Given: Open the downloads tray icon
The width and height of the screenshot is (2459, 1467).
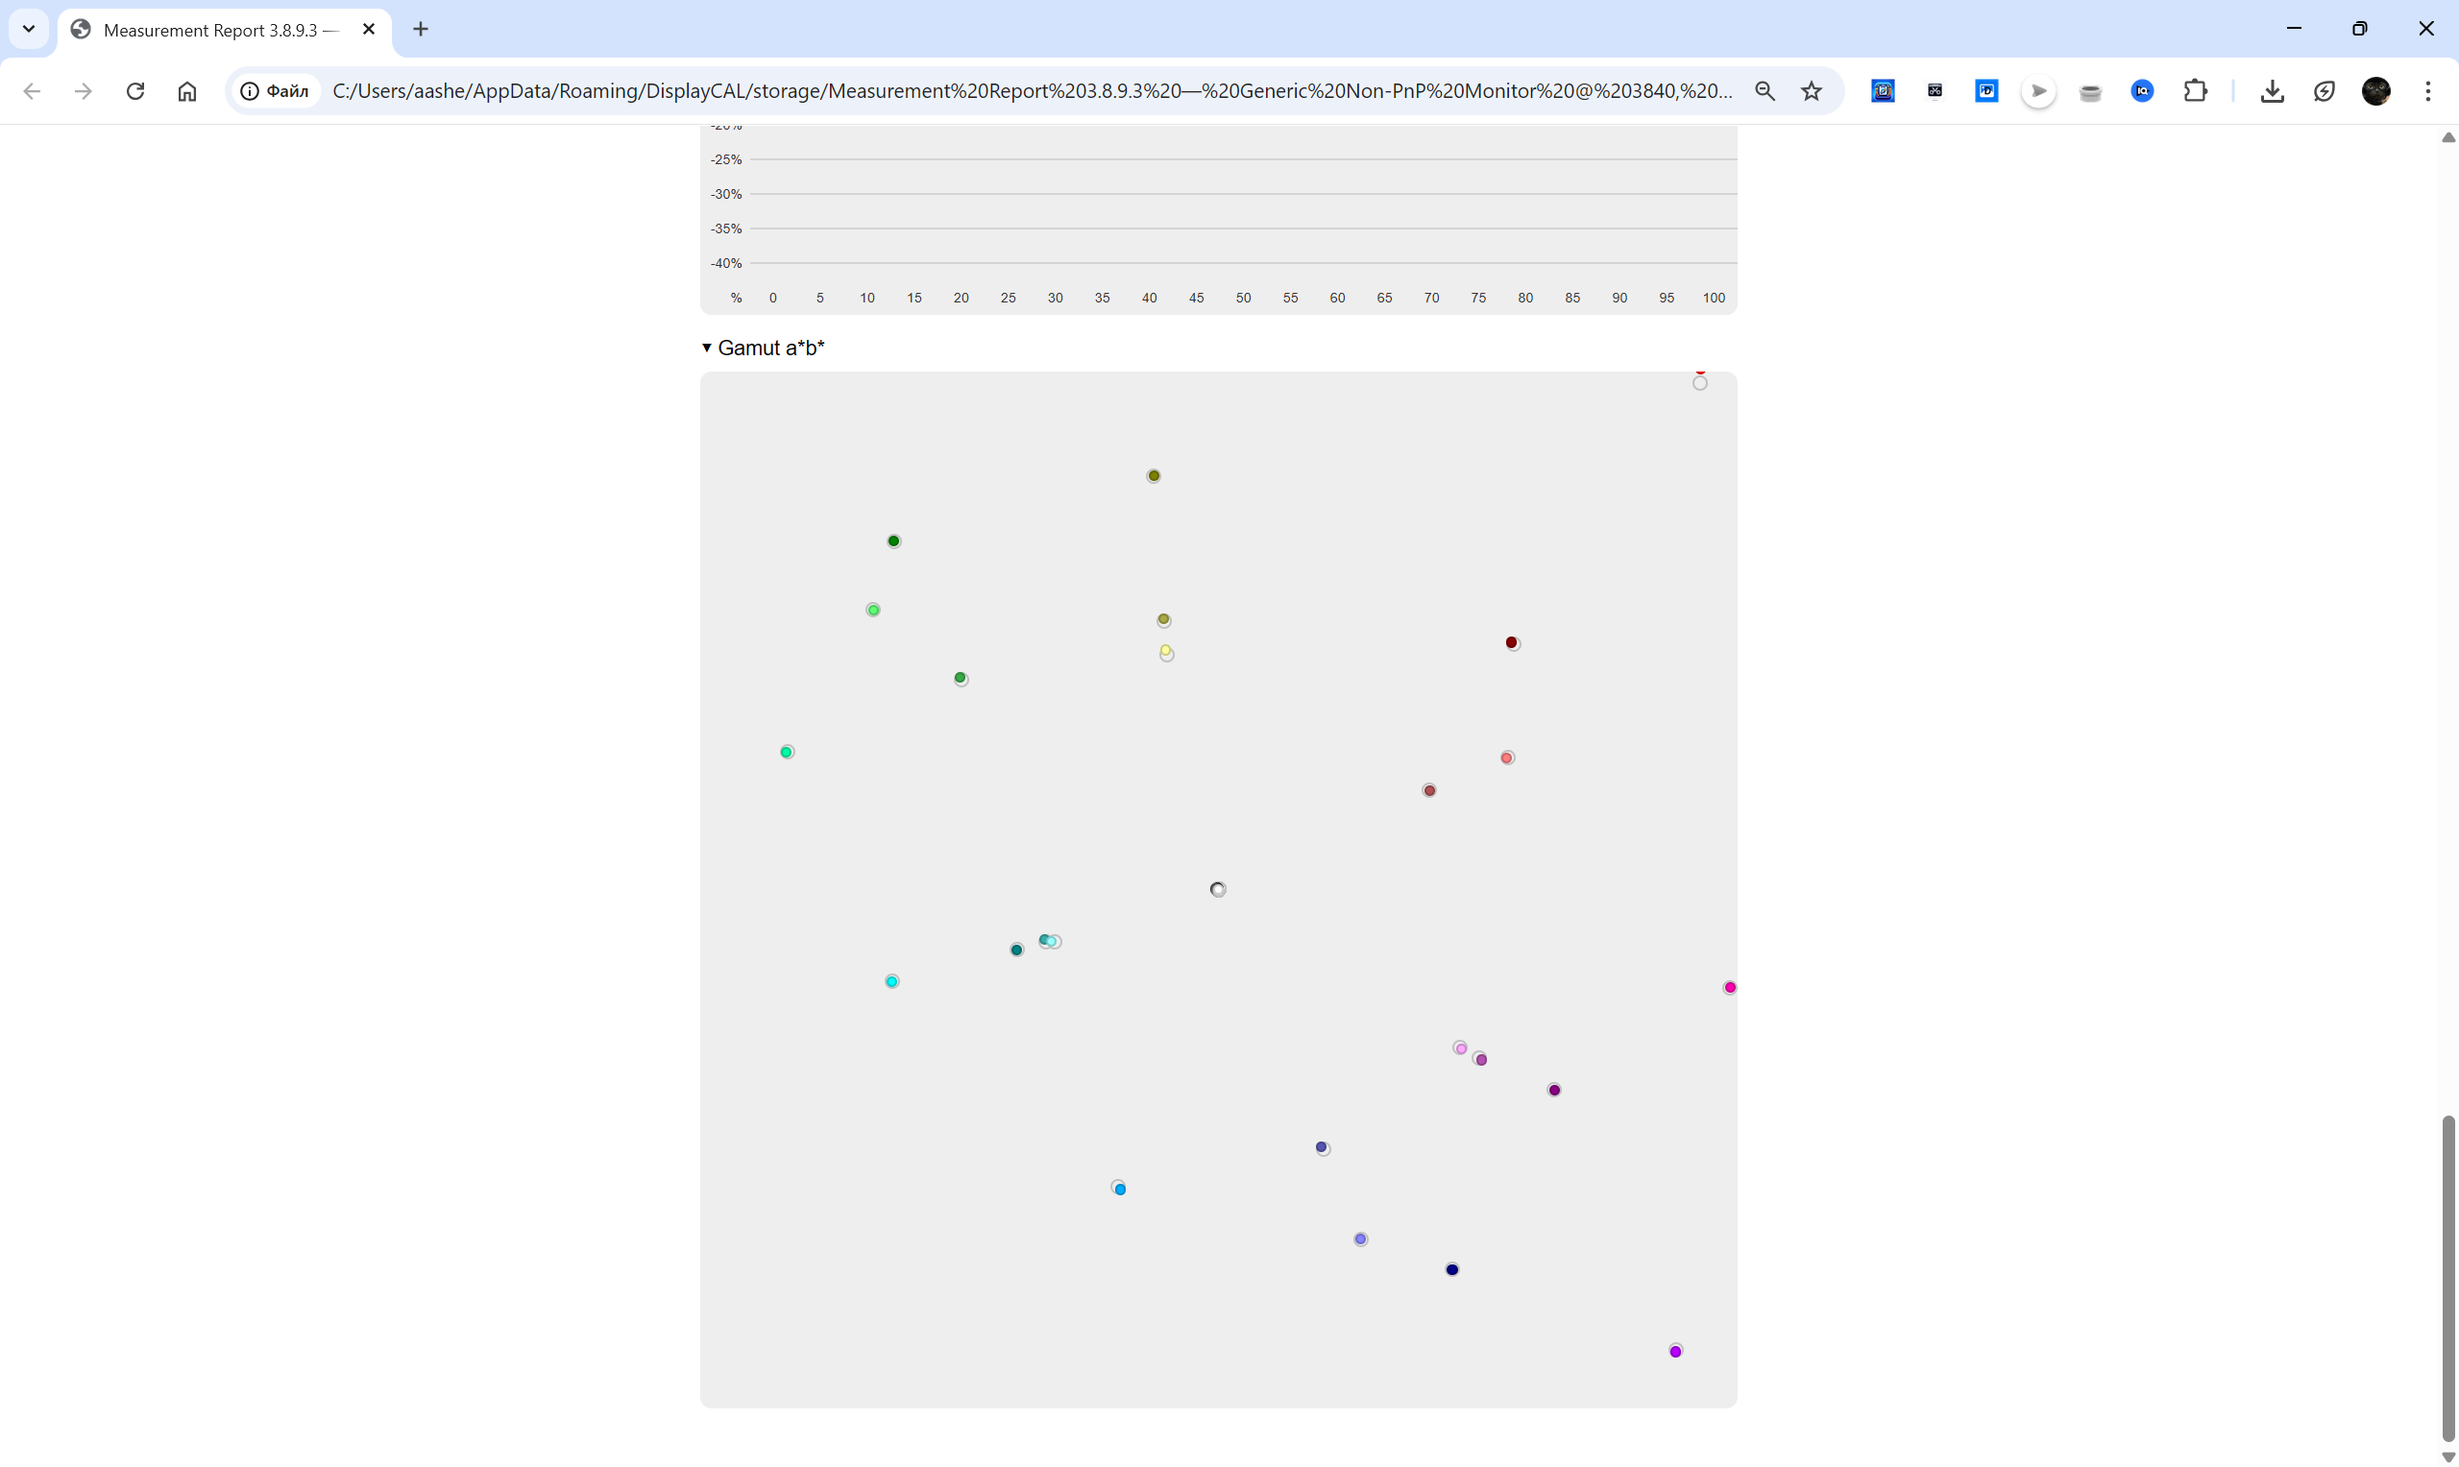Looking at the screenshot, I should (x=2272, y=91).
